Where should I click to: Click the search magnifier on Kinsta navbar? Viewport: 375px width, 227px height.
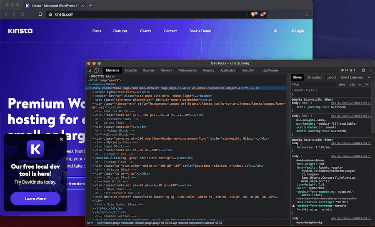pos(275,31)
